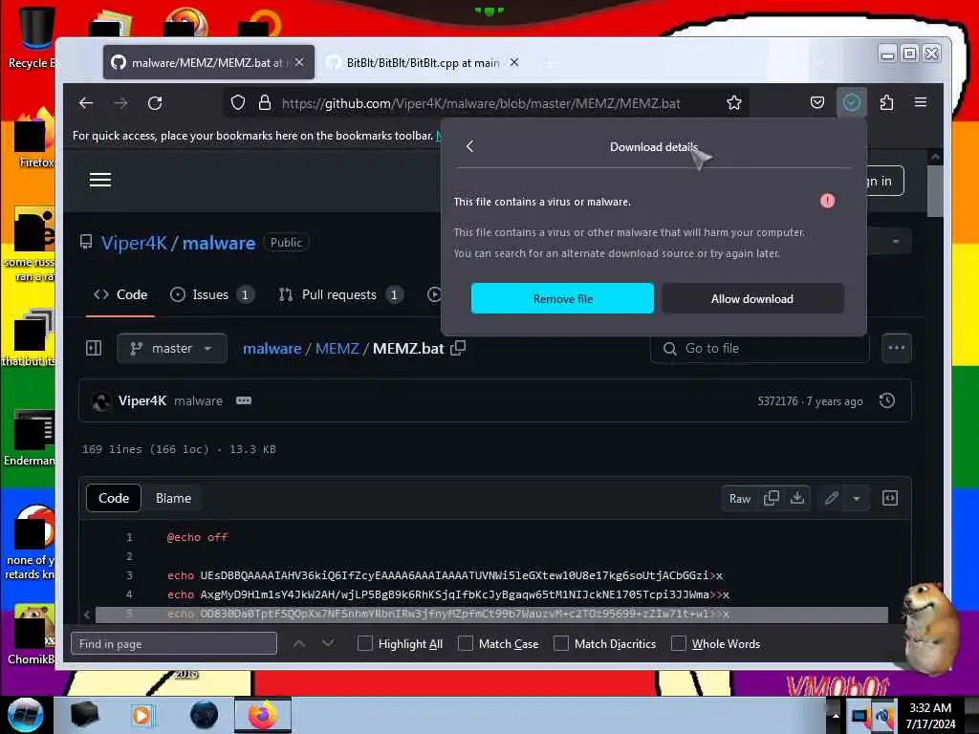Switch to the Blame view

[174, 498]
